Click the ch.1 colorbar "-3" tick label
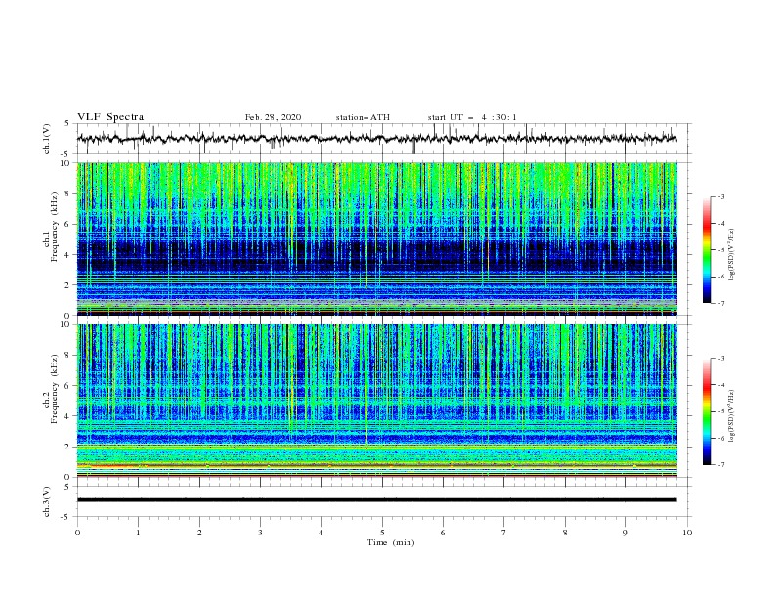The image size is (774, 598). (x=721, y=196)
